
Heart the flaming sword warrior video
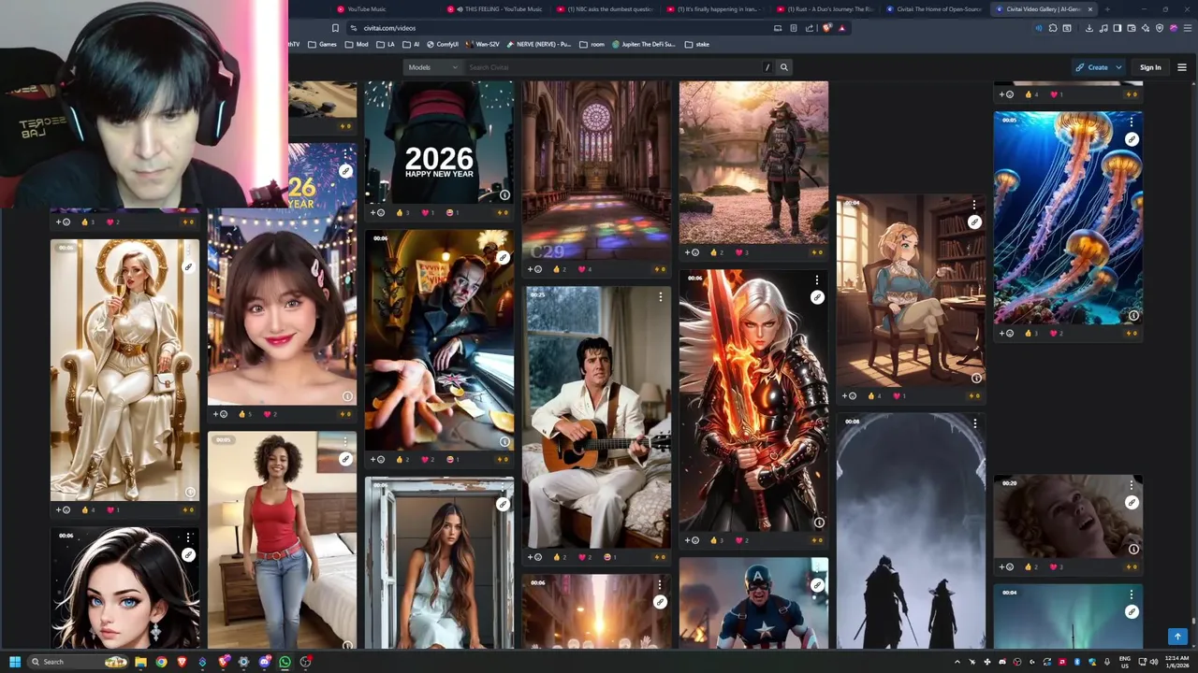click(x=741, y=540)
